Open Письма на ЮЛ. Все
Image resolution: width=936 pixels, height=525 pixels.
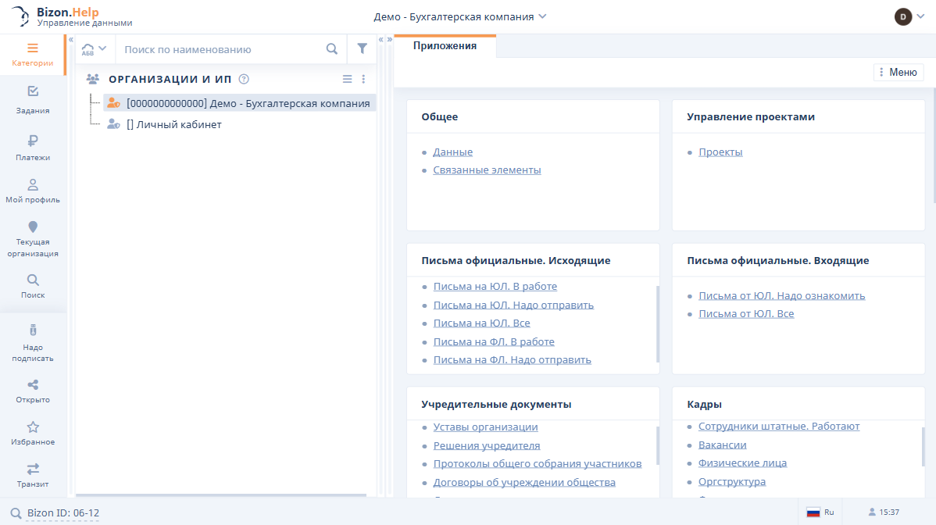(x=482, y=323)
